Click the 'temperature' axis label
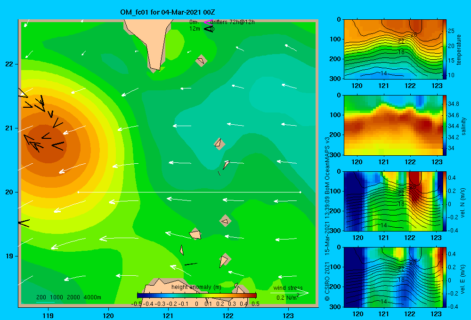Viewport: 471px width, 320px height. click(459, 50)
